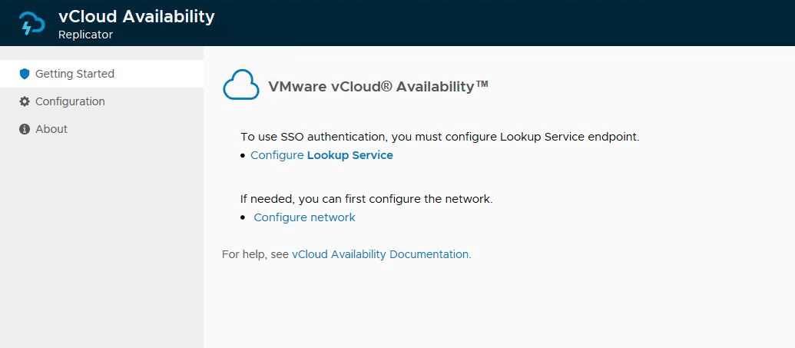The image size is (795, 348).
Task: Click the Replicator subtitle in header
Action: pos(85,35)
